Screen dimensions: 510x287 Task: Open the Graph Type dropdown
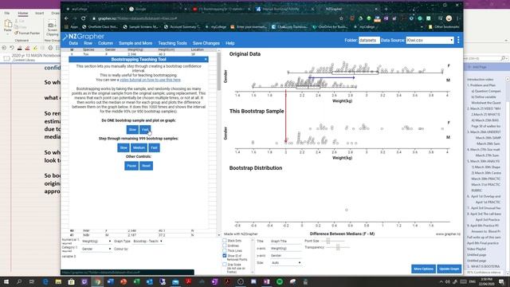point(147,241)
